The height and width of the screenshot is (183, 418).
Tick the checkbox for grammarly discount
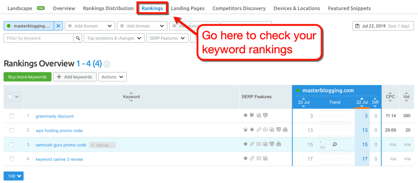pyautogui.click(x=11, y=116)
